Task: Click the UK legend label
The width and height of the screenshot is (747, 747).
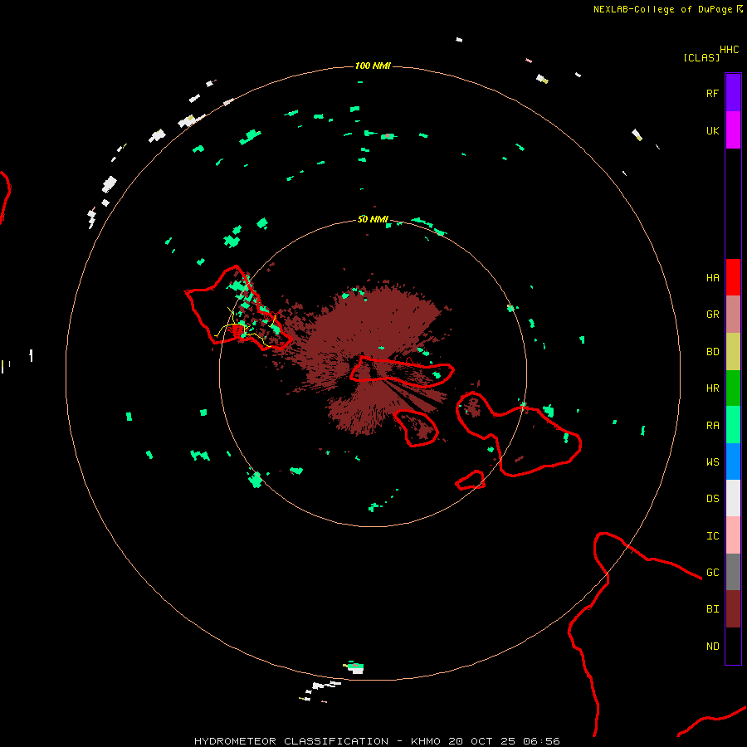Action: (x=712, y=130)
